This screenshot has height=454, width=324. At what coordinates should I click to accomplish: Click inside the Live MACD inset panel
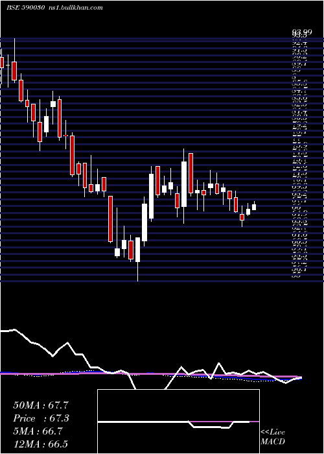(x=178, y=422)
